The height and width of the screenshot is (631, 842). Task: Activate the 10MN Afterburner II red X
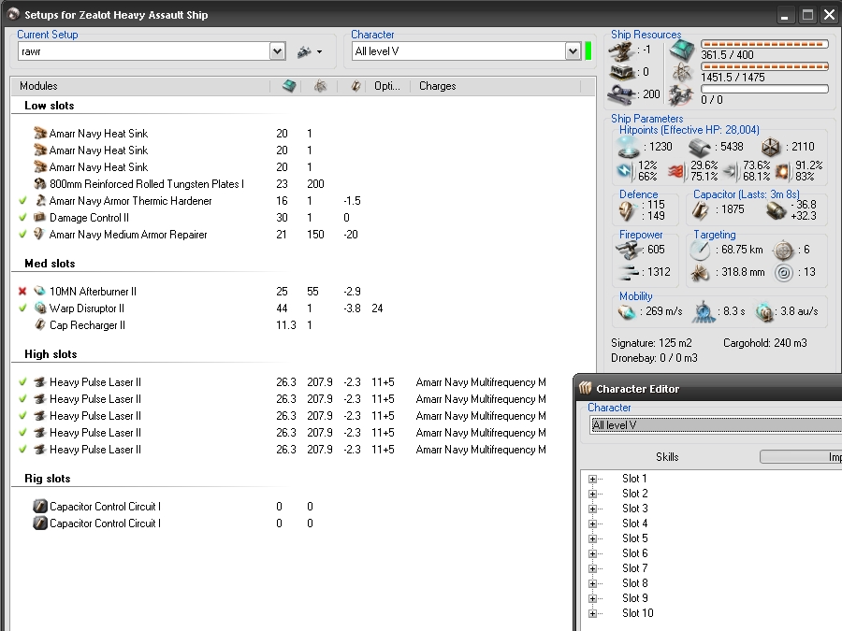click(x=22, y=292)
